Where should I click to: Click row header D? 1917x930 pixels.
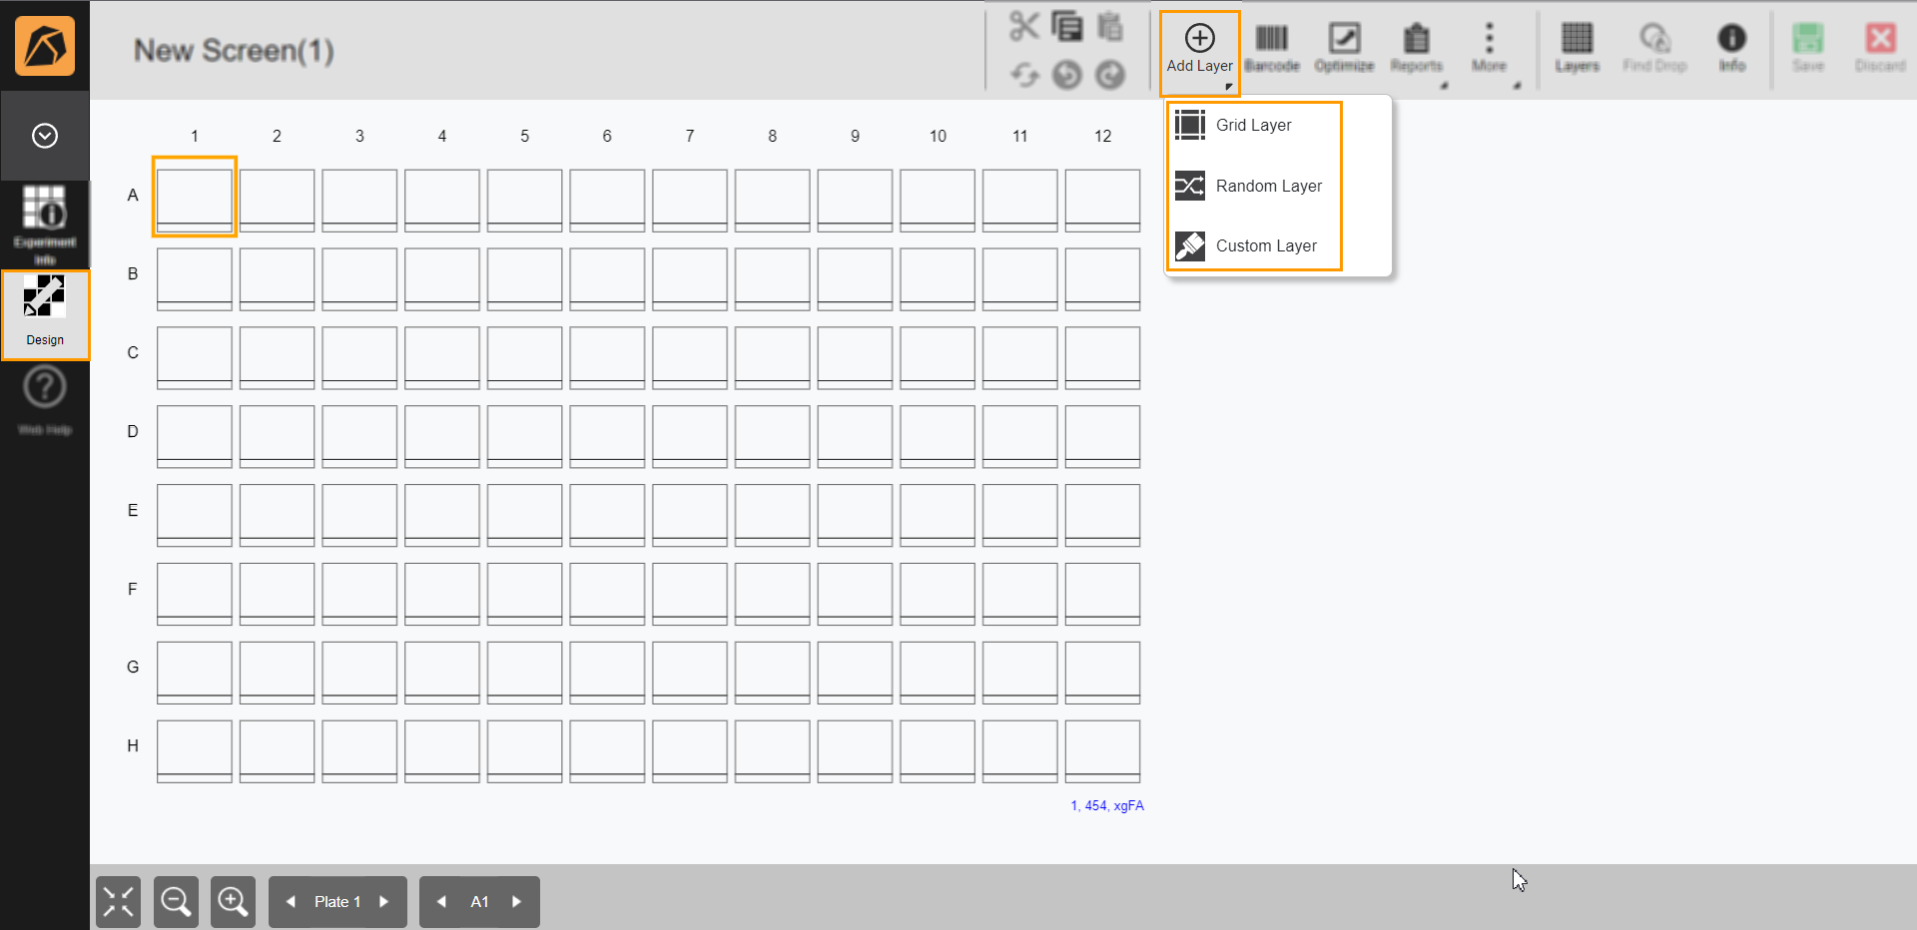coord(132,431)
